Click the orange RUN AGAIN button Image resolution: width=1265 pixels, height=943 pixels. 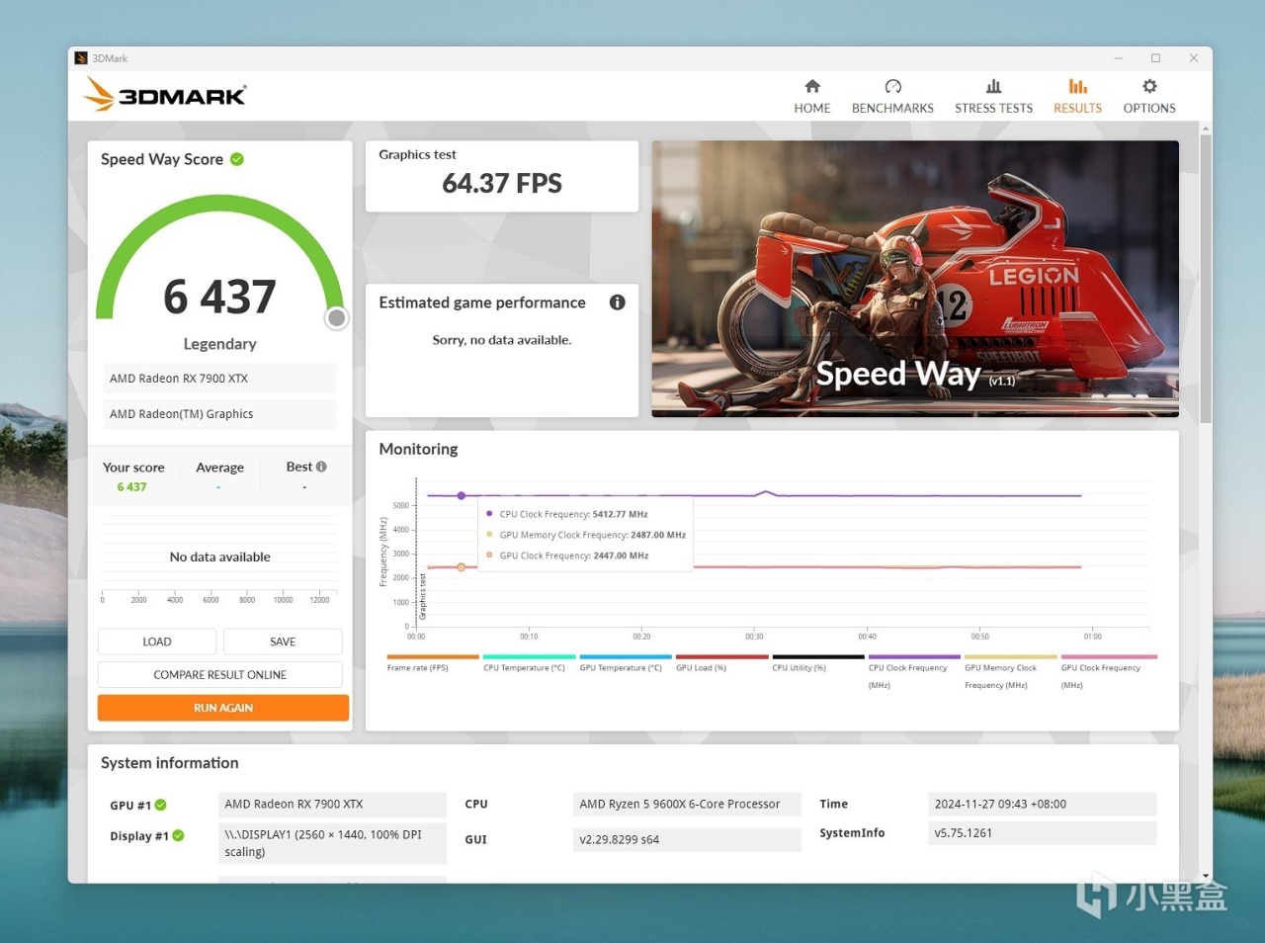(x=223, y=708)
